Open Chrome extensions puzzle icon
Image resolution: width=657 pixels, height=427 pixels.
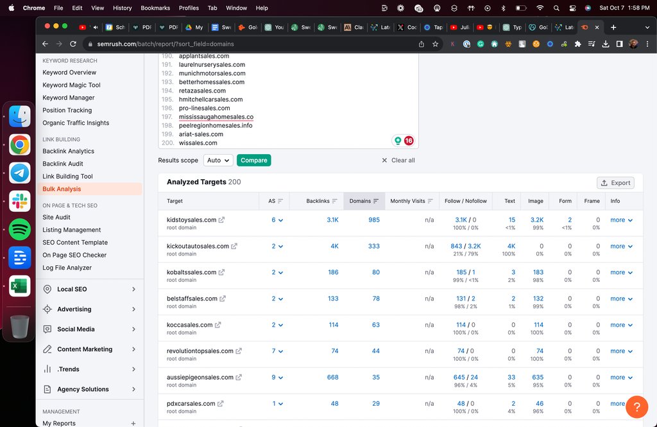pos(578,44)
